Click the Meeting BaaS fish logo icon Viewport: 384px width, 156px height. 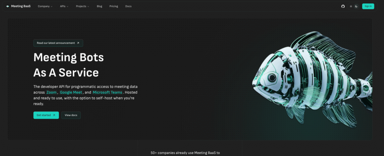[7, 6]
